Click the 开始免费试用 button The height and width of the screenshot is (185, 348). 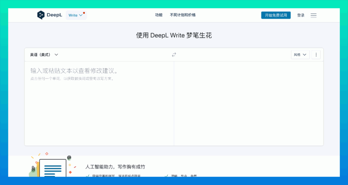[276, 15]
